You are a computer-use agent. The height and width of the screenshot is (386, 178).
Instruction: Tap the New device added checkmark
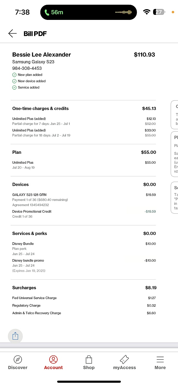coord(14,81)
